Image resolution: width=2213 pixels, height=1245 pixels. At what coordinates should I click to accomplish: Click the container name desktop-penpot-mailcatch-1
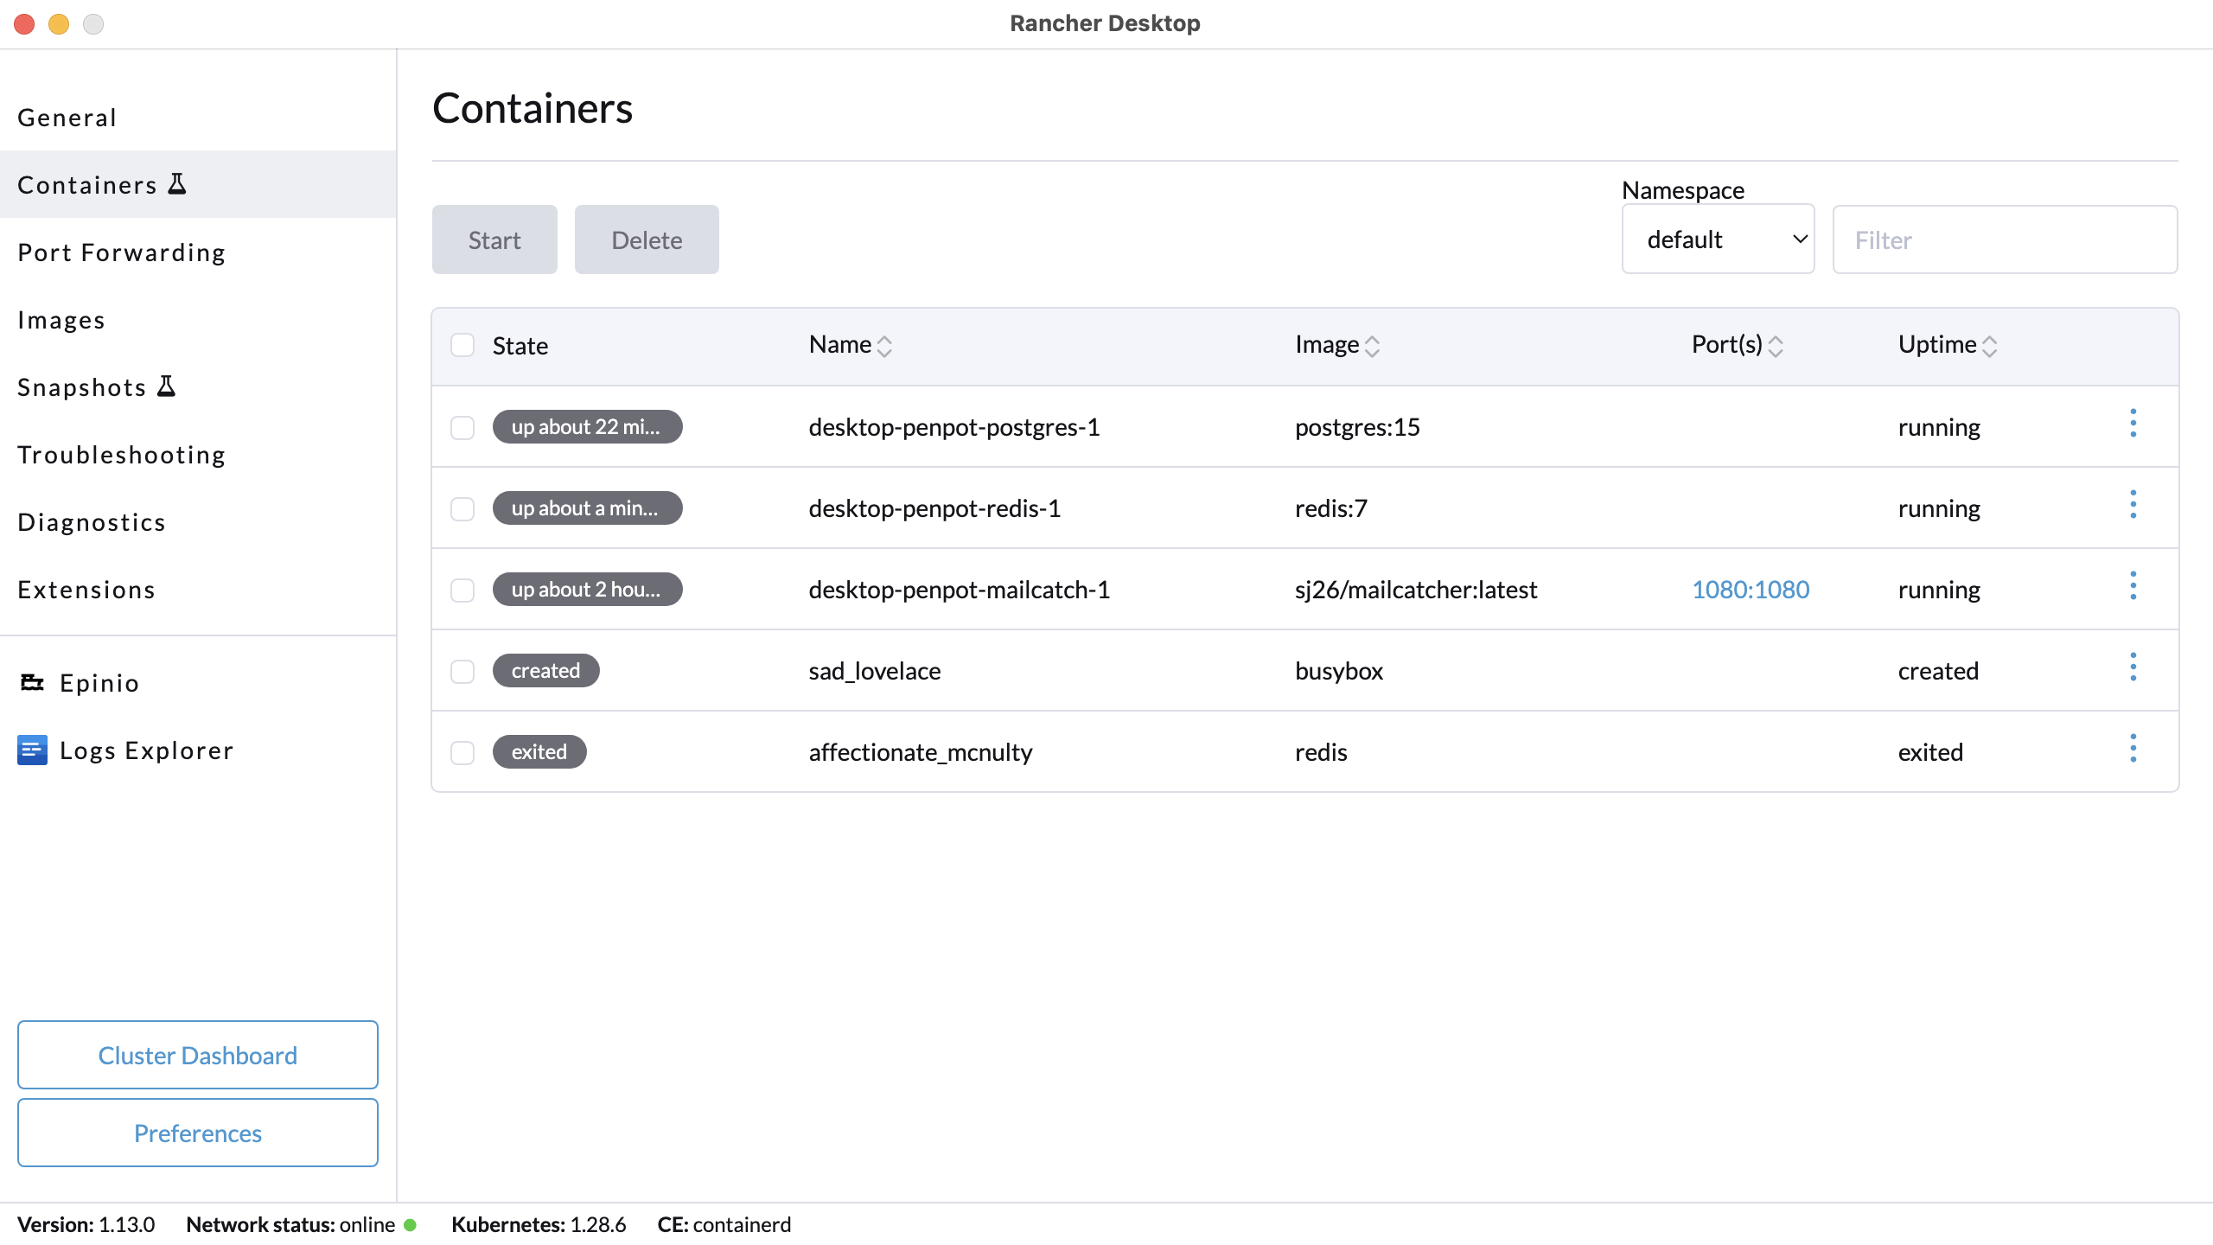click(960, 590)
